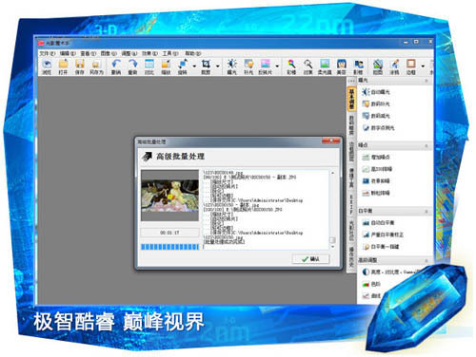Collapse the 白平衡 panel section

point(426,211)
